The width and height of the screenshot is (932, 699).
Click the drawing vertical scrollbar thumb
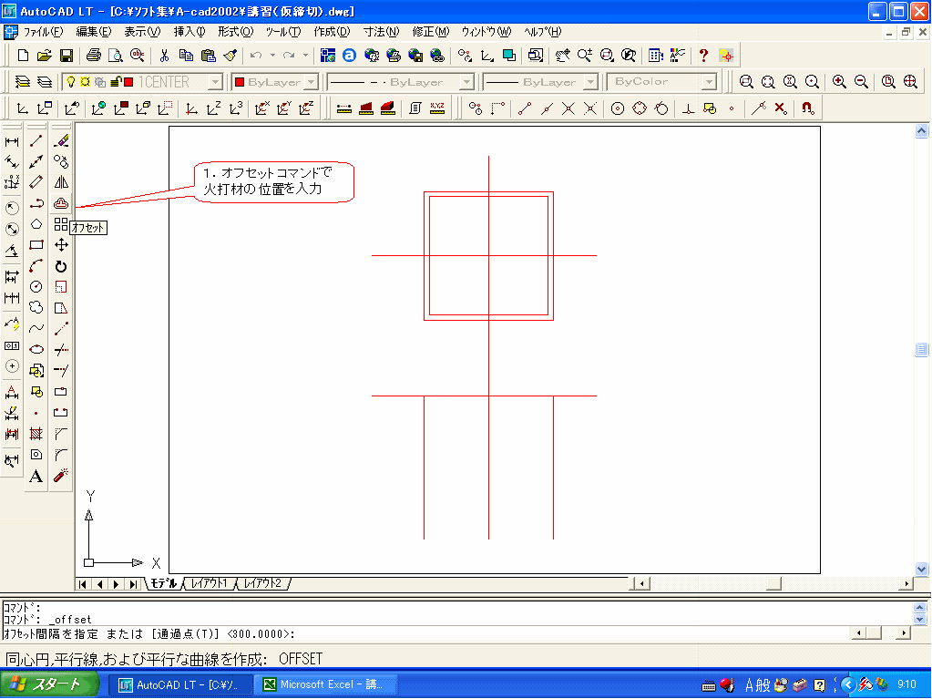click(x=922, y=350)
